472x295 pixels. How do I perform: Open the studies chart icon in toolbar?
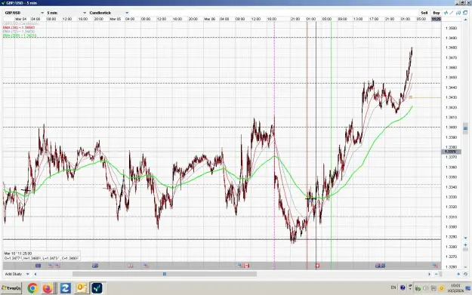(446, 13)
